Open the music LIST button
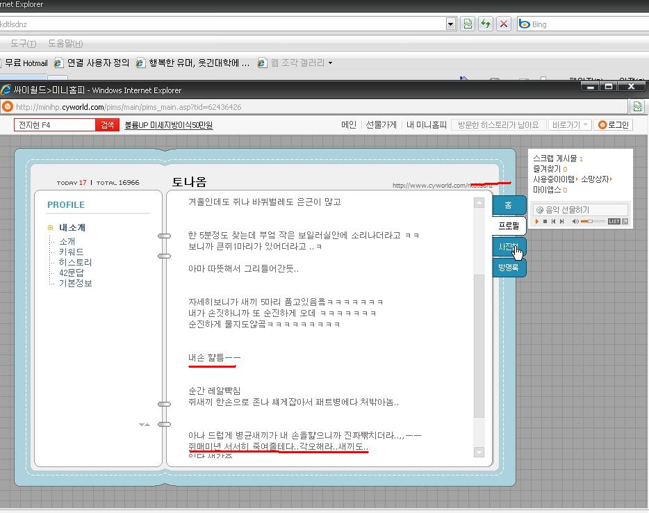649x513 pixels. pyautogui.click(x=614, y=222)
